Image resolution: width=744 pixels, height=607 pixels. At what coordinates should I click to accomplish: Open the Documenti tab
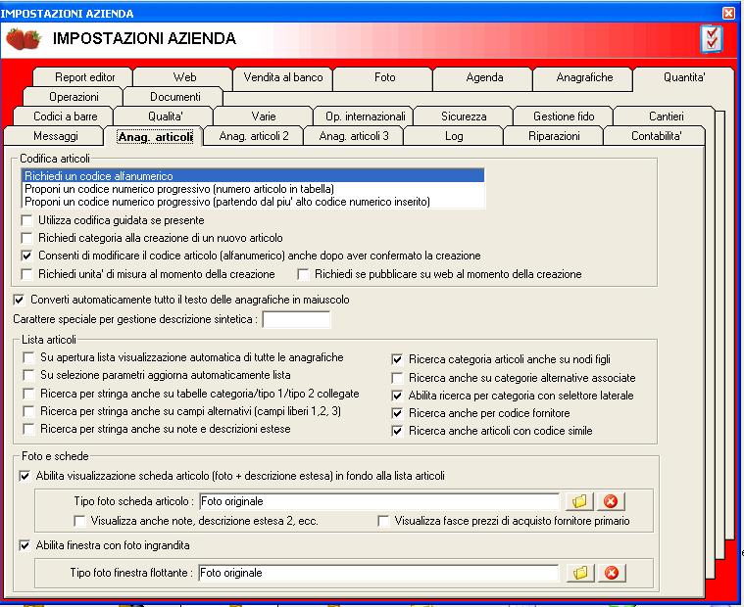point(175,97)
